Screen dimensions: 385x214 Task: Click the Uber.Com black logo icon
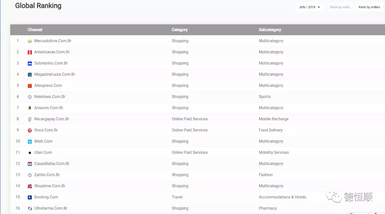(x=30, y=153)
